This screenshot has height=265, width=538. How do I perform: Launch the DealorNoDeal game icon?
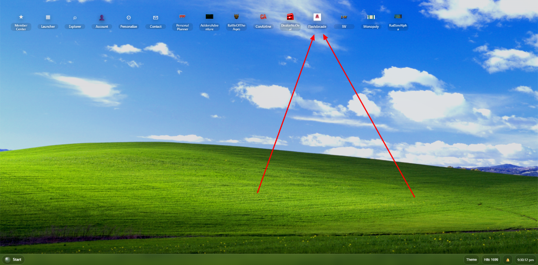click(x=290, y=17)
